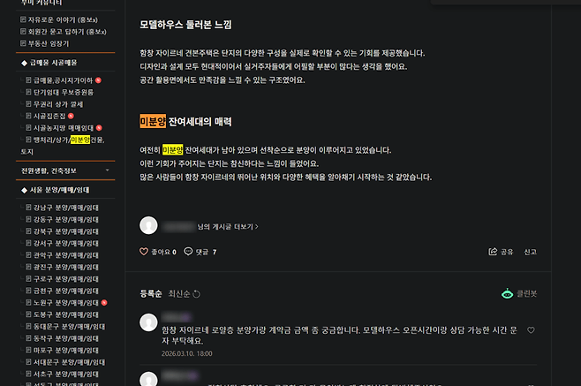Click the heart icon next to 좋아요
Screen dimensions: 581x386
(144, 252)
